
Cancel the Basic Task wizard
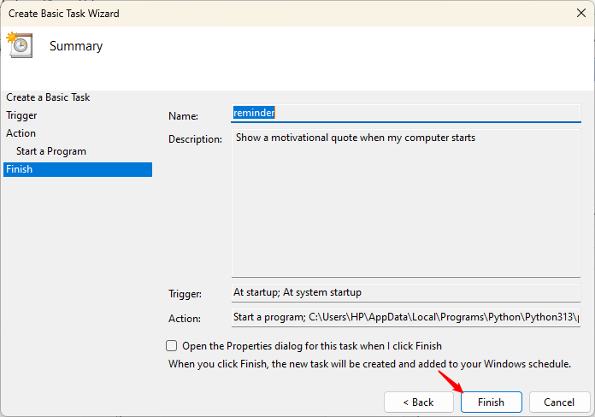click(559, 402)
